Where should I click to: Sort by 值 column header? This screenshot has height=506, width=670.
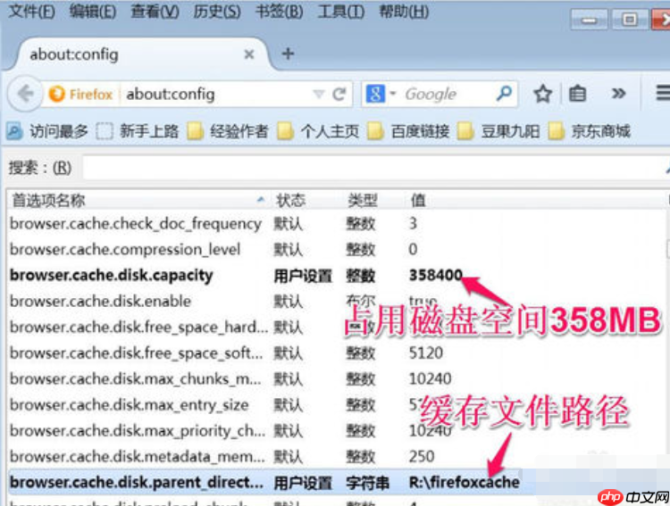[536, 200]
